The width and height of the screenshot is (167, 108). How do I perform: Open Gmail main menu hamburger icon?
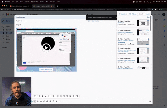point(3,14)
